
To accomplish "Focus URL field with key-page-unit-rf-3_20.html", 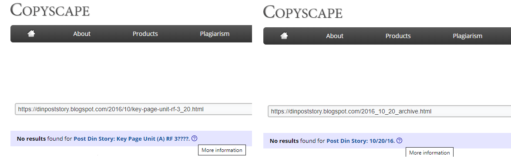I will 134,110.
